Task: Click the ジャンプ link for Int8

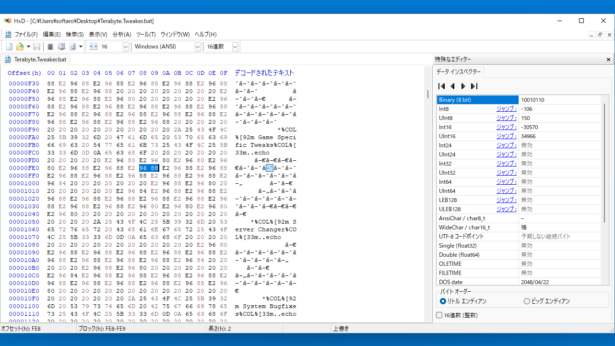Action: pos(506,109)
